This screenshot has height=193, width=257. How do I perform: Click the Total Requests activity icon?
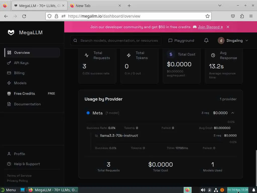[87, 55]
